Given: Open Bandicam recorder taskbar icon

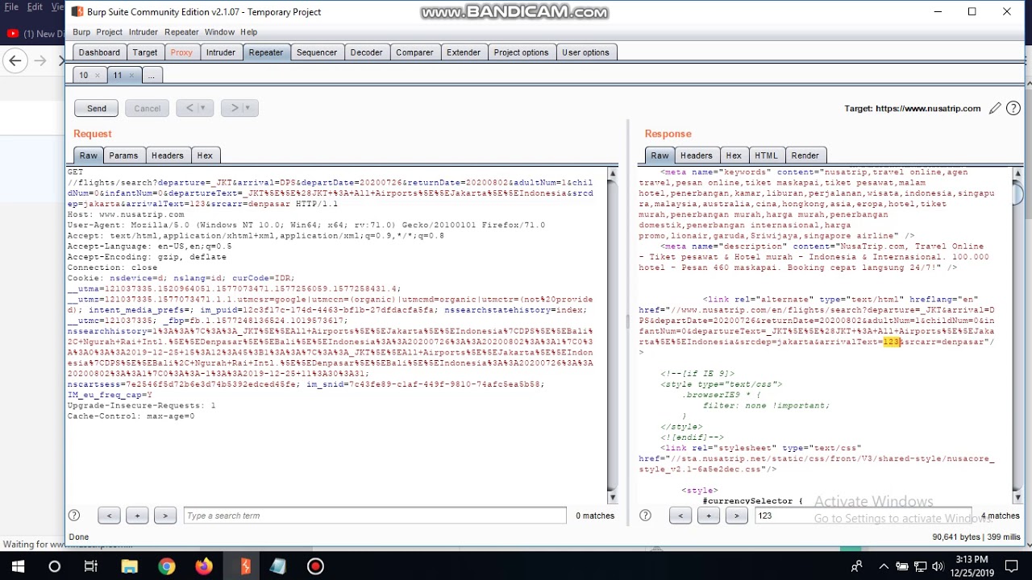Looking at the screenshot, I should coord(315,566).
